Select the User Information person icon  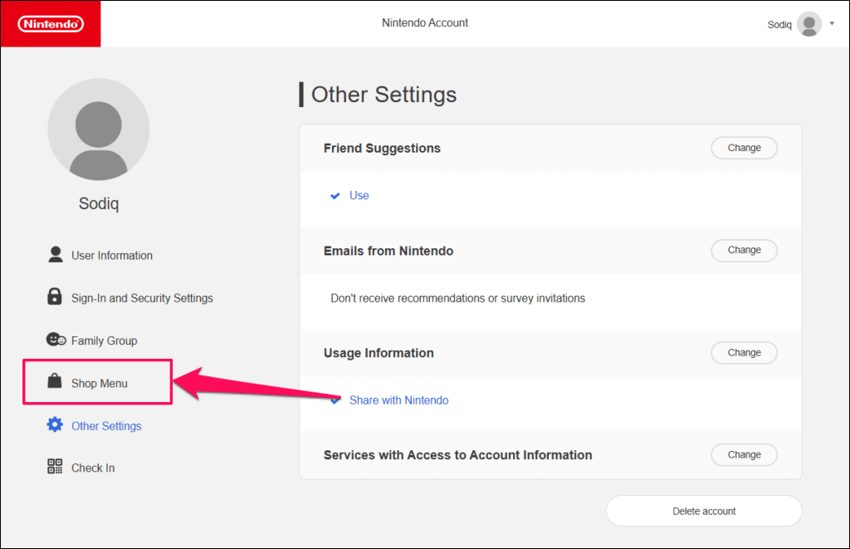pyautogui.click(x=56, y=255)
